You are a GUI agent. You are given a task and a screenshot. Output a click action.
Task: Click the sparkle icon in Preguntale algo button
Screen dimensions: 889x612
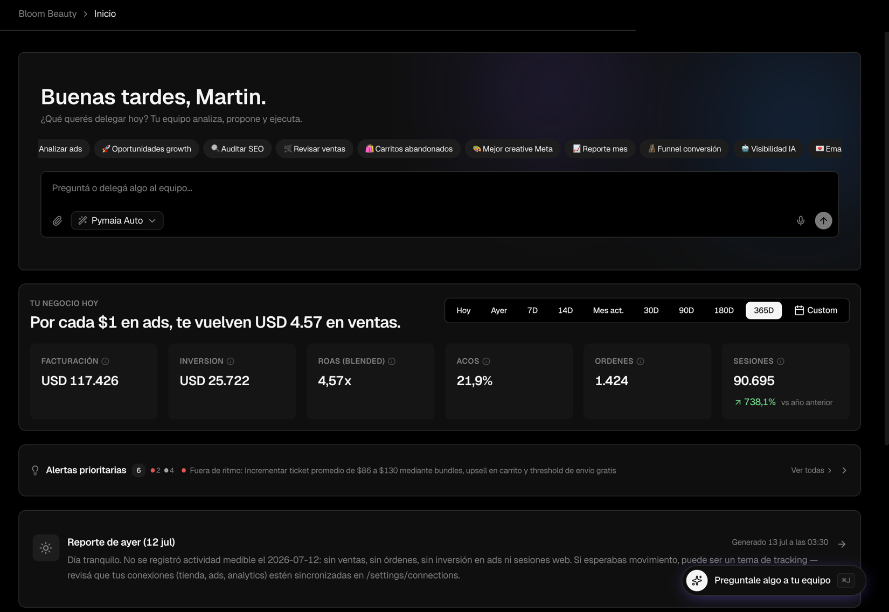coord(697,580)
